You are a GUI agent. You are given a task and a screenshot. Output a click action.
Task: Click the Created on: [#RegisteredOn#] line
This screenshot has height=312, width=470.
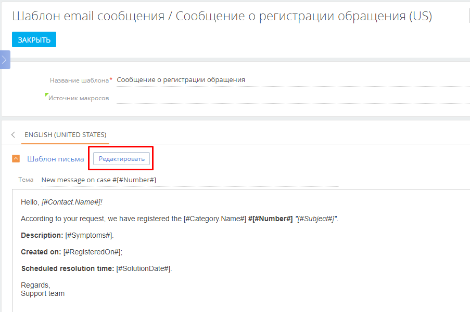72,252
